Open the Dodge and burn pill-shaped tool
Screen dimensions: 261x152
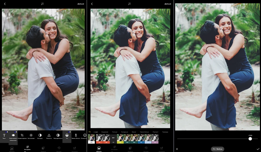point(13,136)
